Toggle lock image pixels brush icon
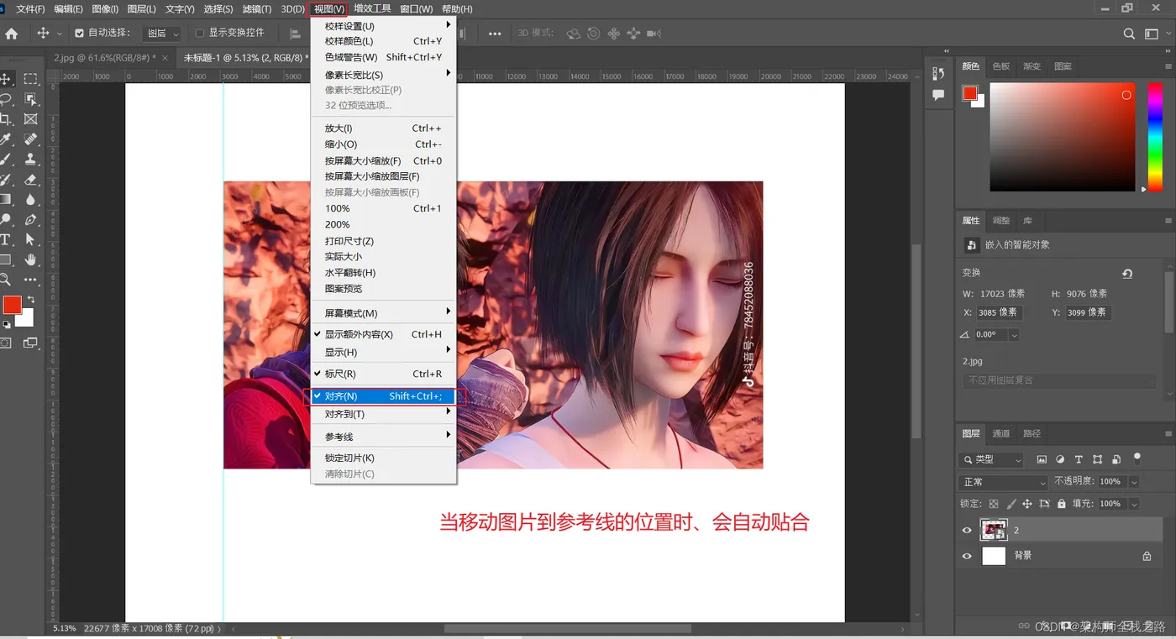 coord(1011,504)
